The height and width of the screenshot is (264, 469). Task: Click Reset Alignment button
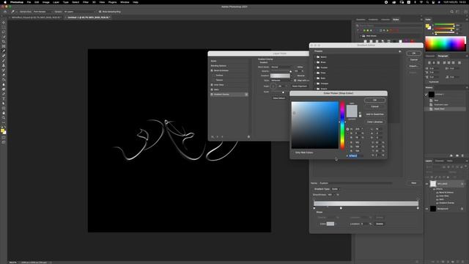(300, 87)
